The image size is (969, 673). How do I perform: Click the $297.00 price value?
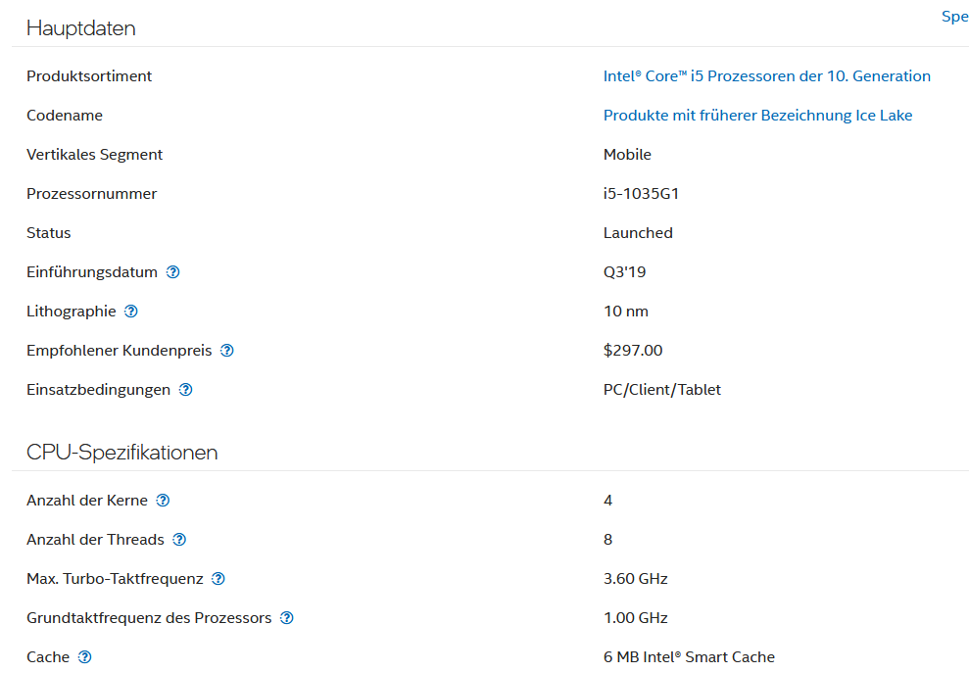point(633,351)
